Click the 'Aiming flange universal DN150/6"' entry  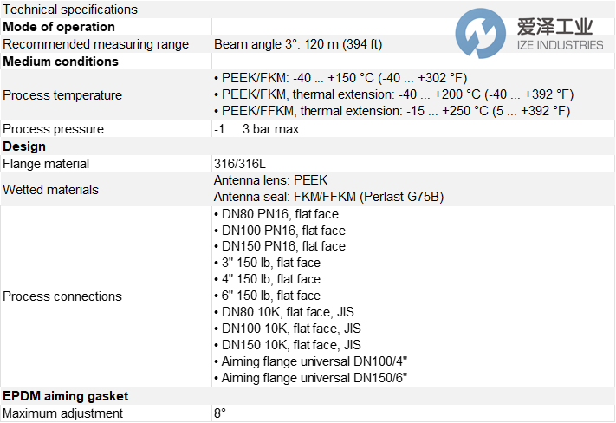coord(310,378)
